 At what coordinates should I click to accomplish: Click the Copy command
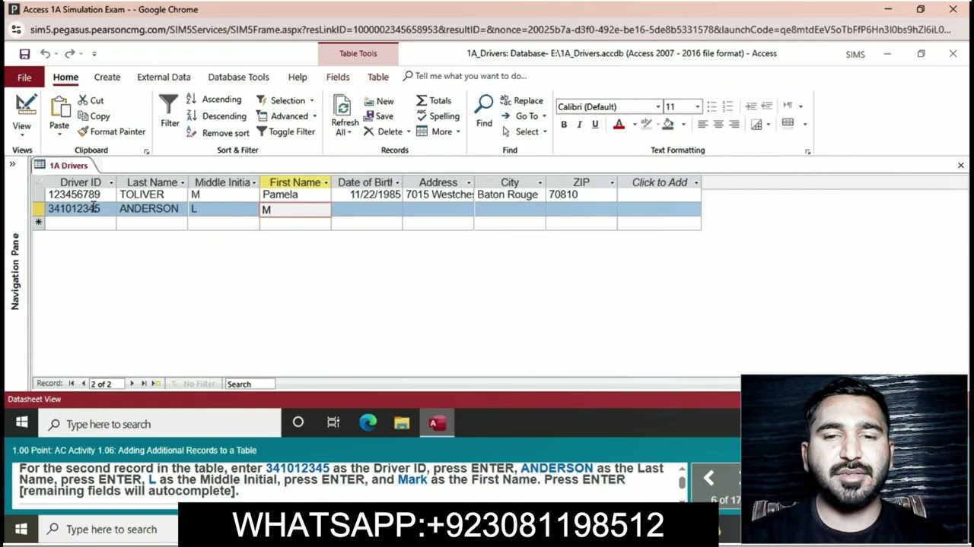coord(94,116)
